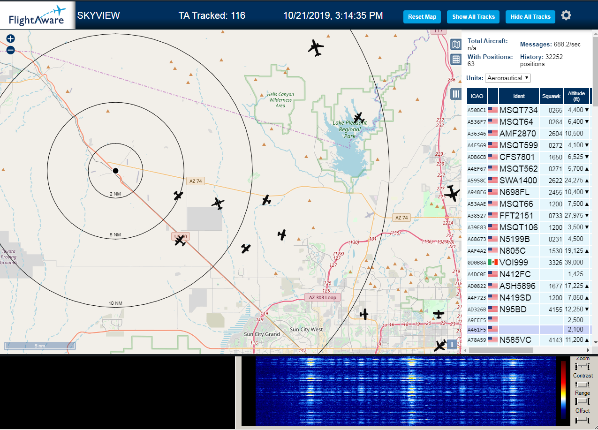The width and height of the screenshot is (598, 430).
Task: Select the N698FL aircraft row
Action: 529,192
